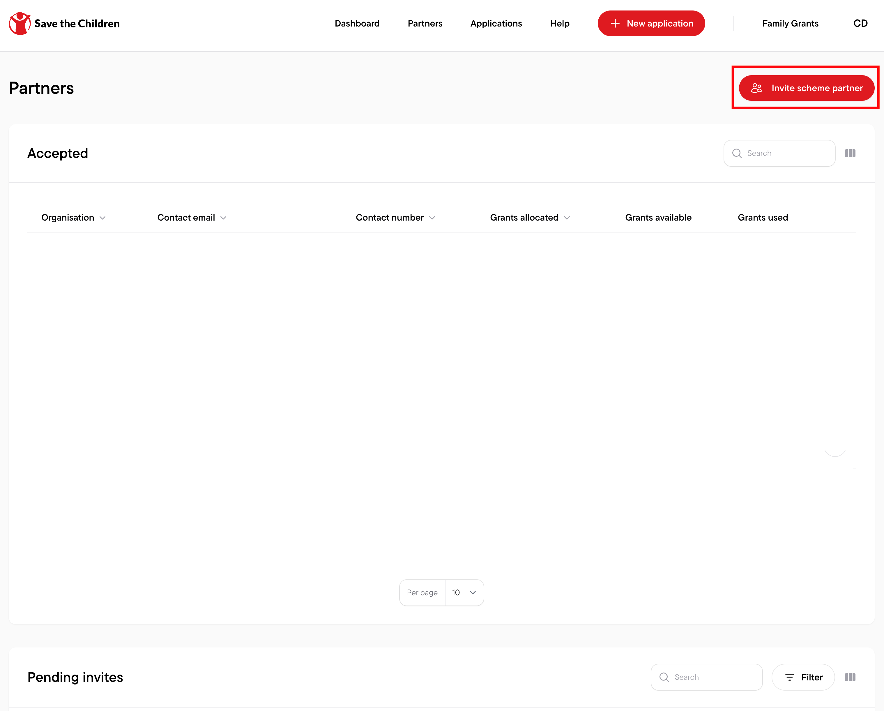Click the New application button
Screen dimensions: 884x711
[651, 23]
